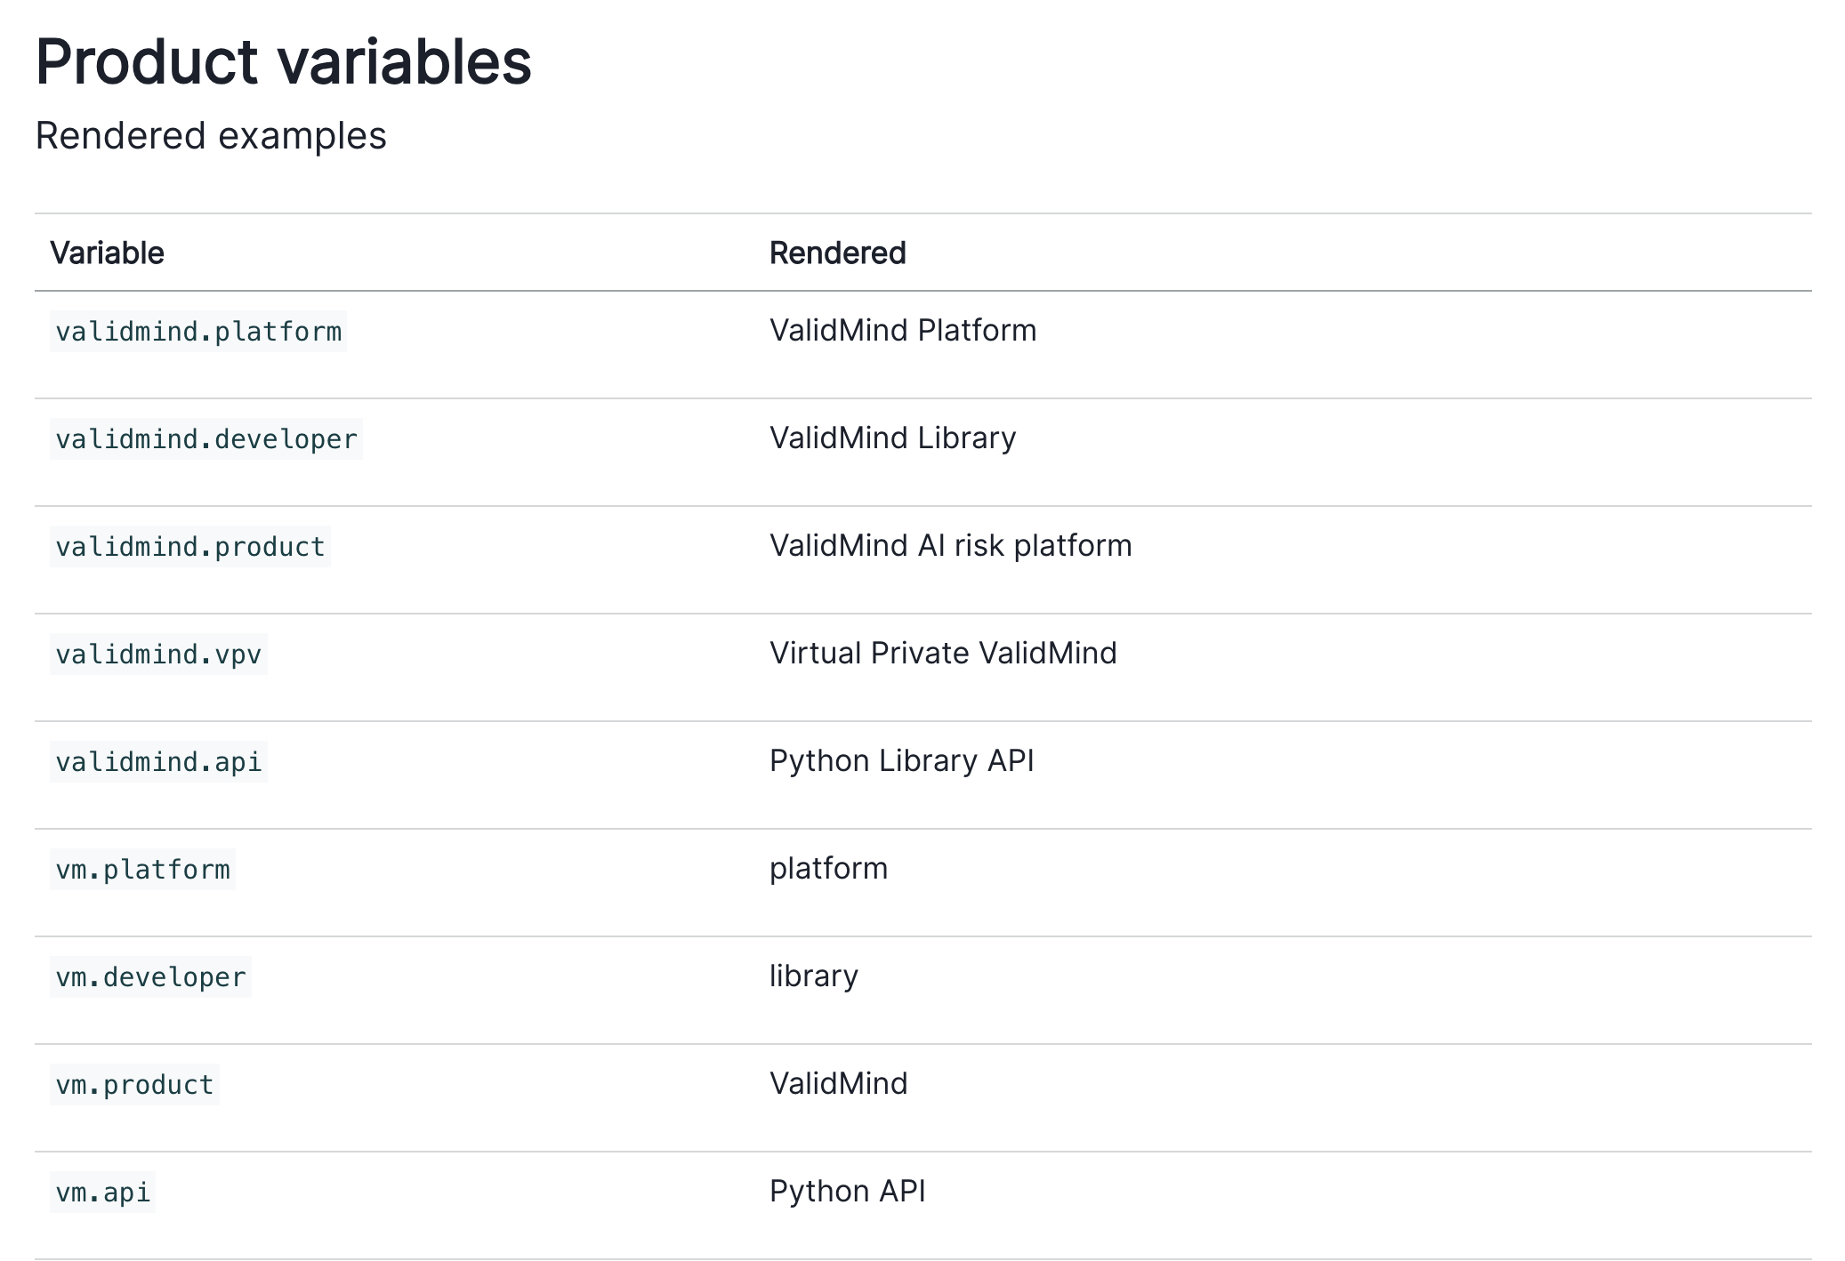Click the "Rendered" column header

[x=837, y=253]
